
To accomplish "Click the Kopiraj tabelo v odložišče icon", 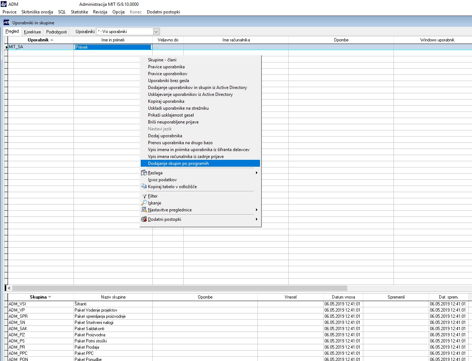I will 144,187.
